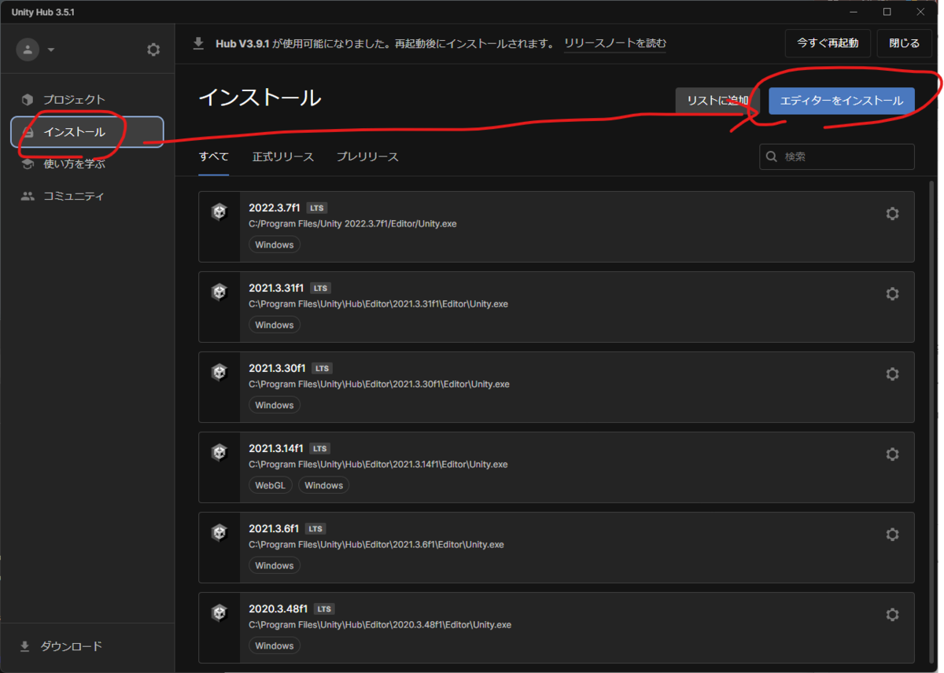Screen dimensions: 944x673
Task: Select the プロジェクト sidebar icon
Action: click(28, 99)
